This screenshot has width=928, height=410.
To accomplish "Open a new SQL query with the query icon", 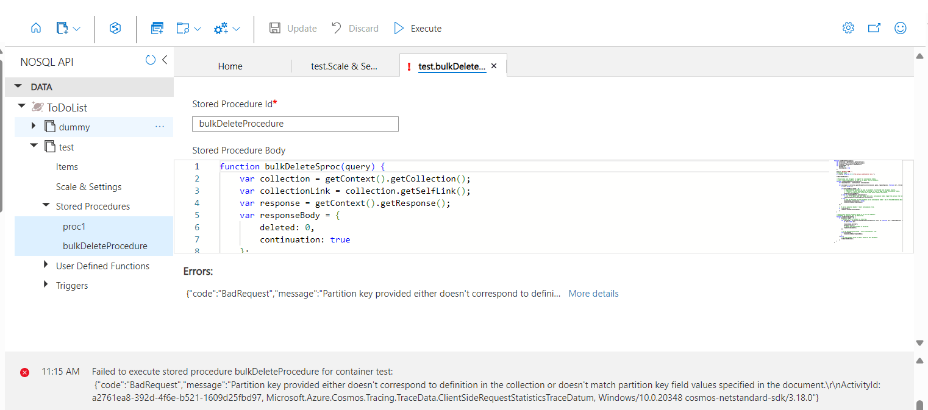I will pos(157,27).
